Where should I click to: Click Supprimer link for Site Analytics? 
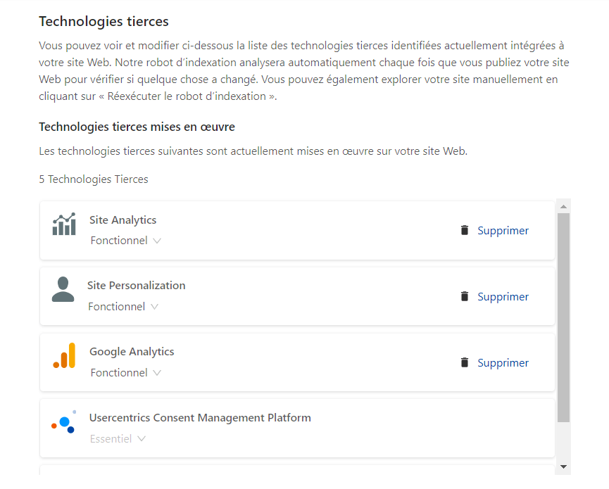(503, 231)
